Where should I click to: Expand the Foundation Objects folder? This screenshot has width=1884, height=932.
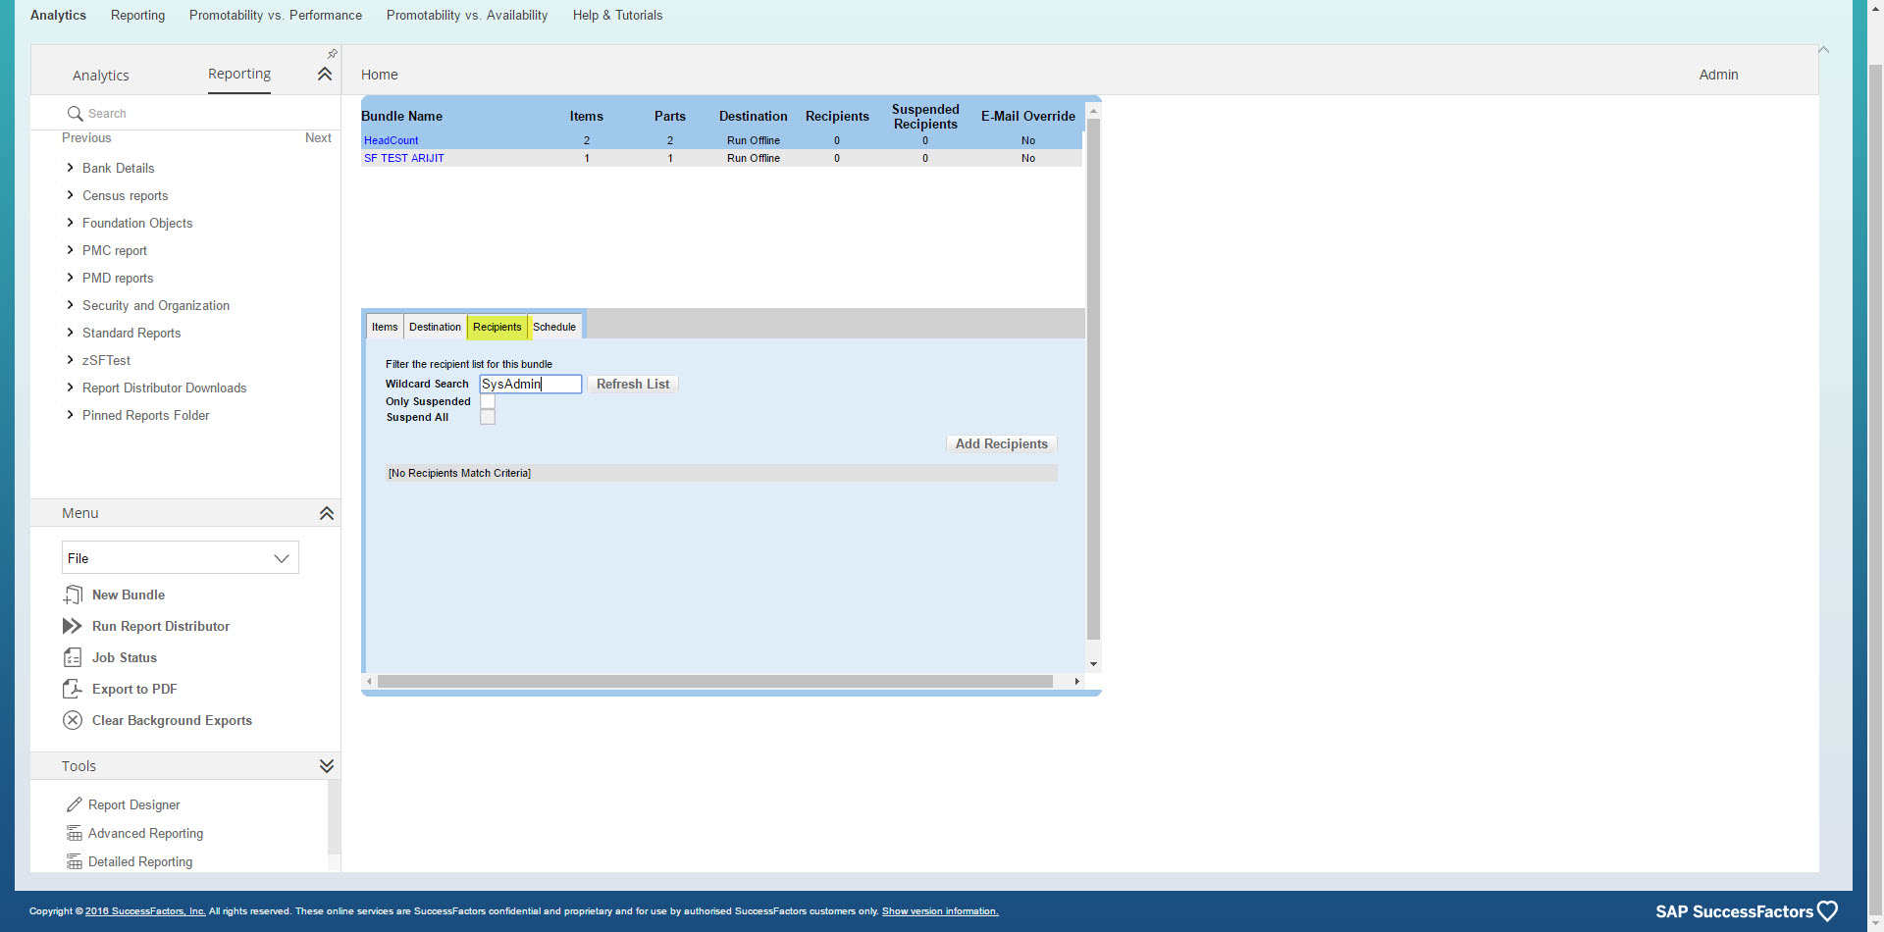[70, 223]
